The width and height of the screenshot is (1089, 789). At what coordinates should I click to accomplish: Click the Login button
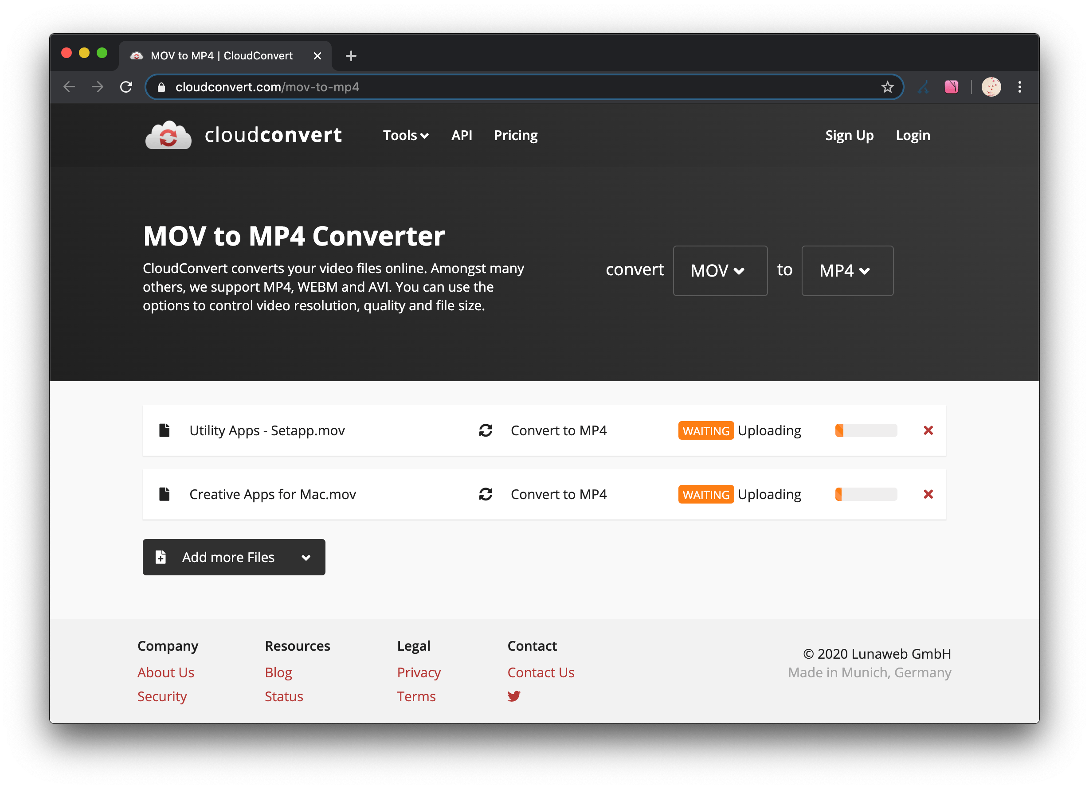click(x=912, y=134)
